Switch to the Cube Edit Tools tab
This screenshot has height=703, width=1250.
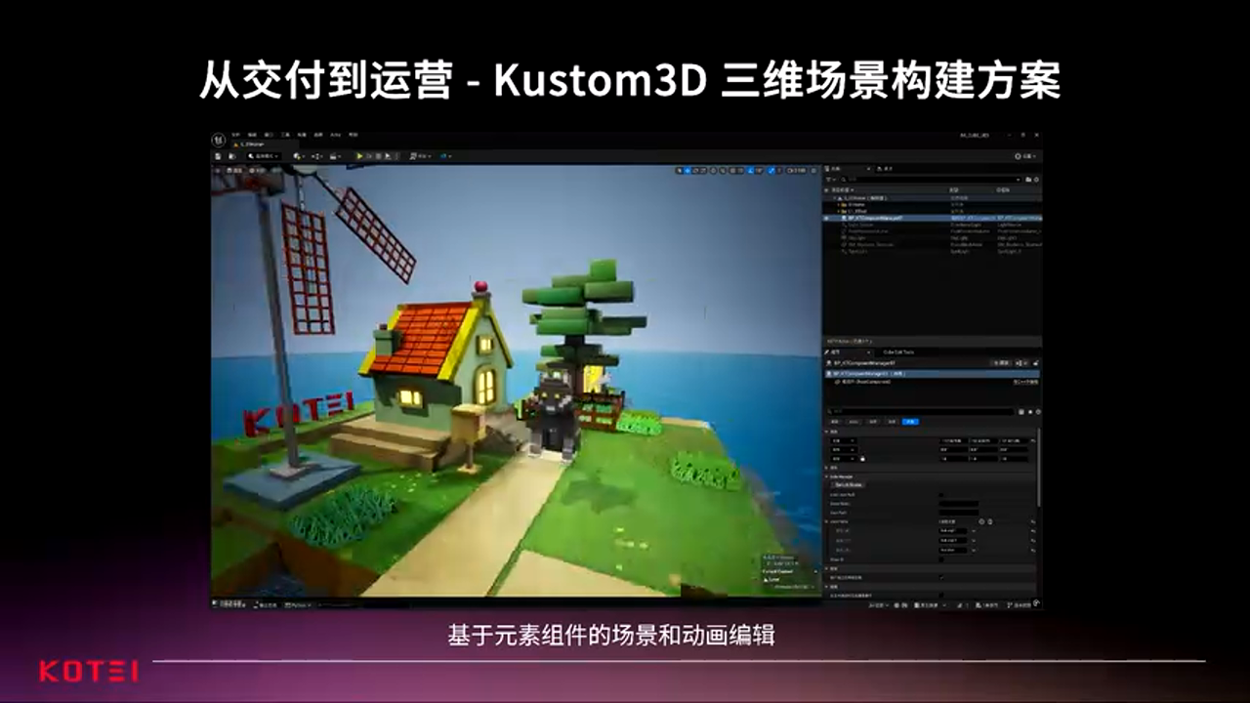pos(899,351)
